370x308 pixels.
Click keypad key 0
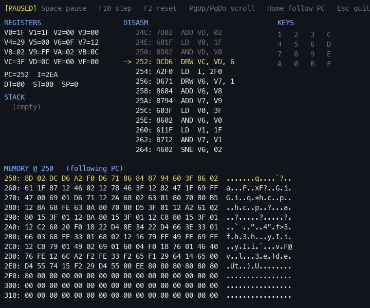[x=296, y=64]
